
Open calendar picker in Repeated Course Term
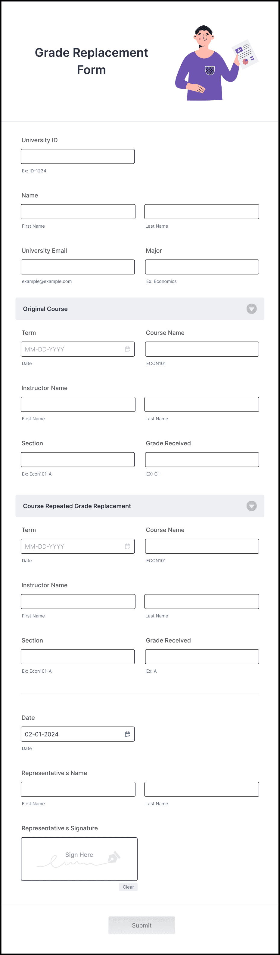(x=128, y=546)
